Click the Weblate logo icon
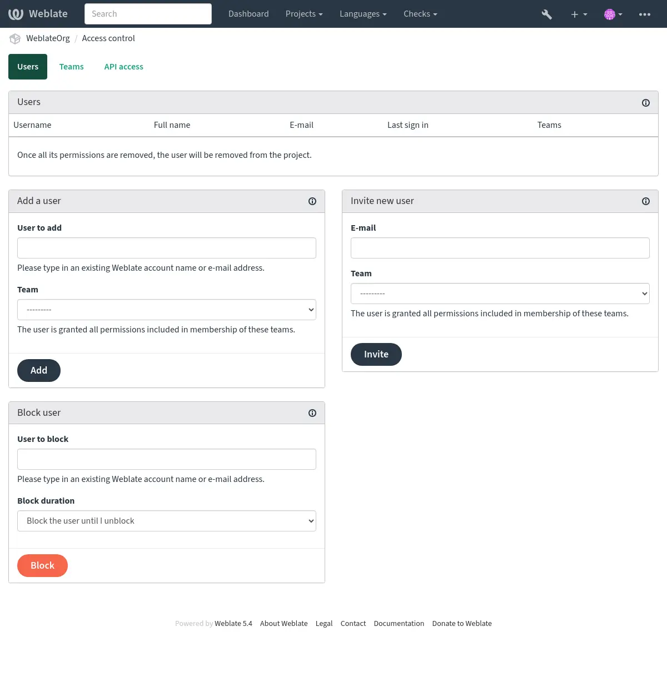 point(16,14)
